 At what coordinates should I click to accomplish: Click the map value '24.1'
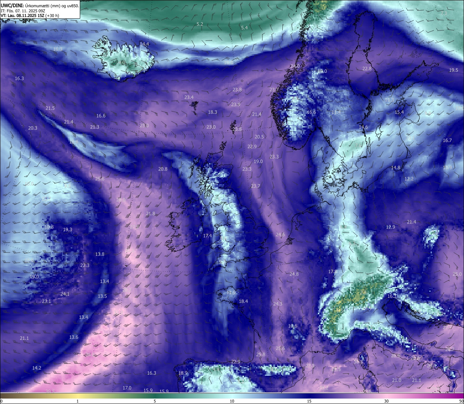pyautogui.click(x=65, y=294)
